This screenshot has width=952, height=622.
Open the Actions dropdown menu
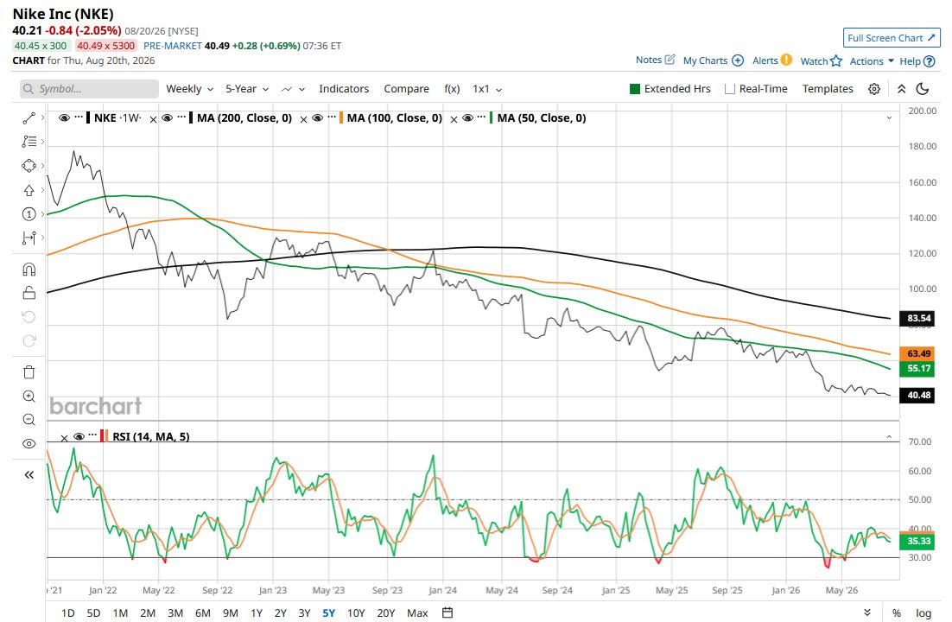tap(872, 60)
